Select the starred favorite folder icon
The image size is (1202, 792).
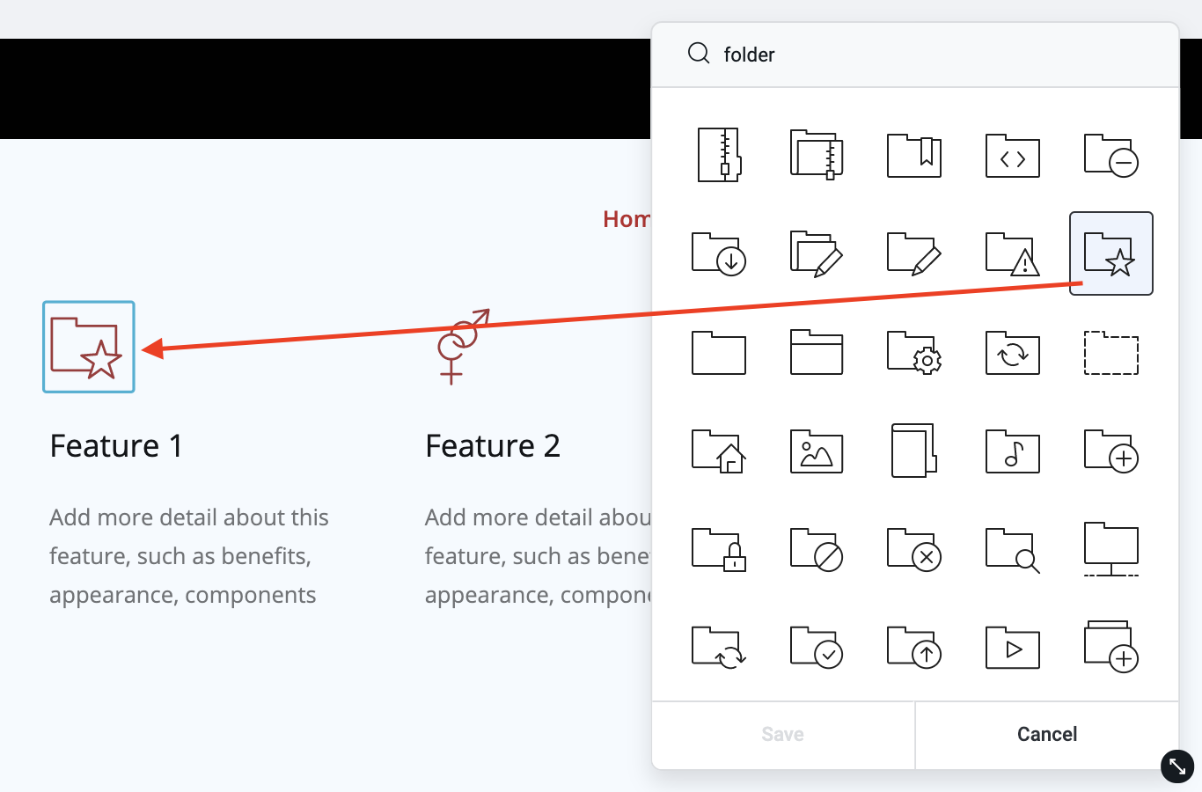[1110, 253]
